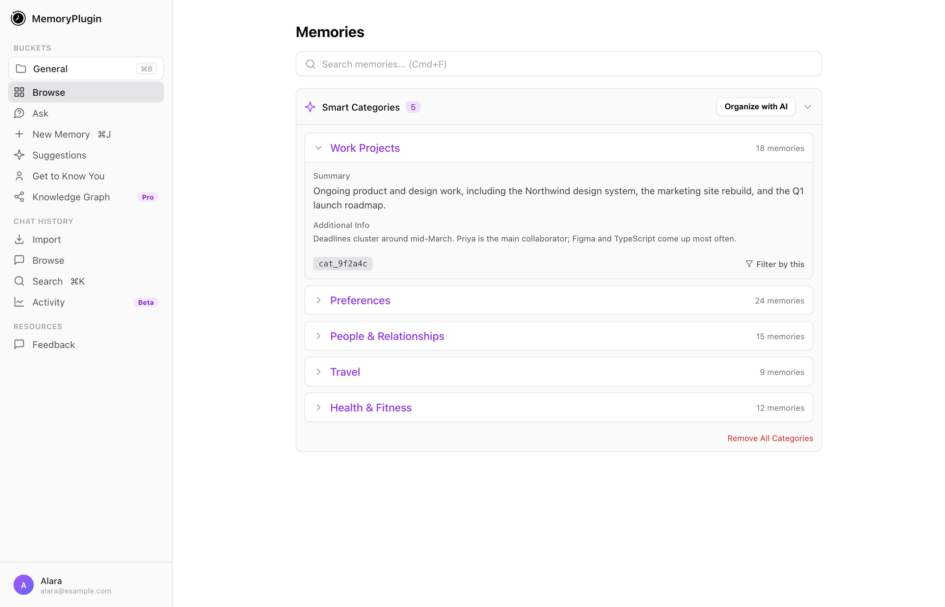Click the Summary label
Image resolution: width=945 pixels, height=607 pixels.
point(331,176)
